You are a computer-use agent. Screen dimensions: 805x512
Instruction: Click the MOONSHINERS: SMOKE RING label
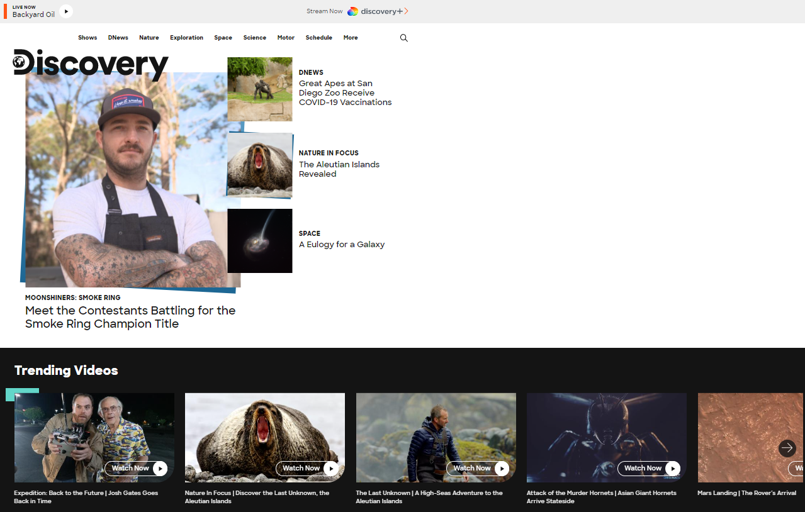point(73,298)
